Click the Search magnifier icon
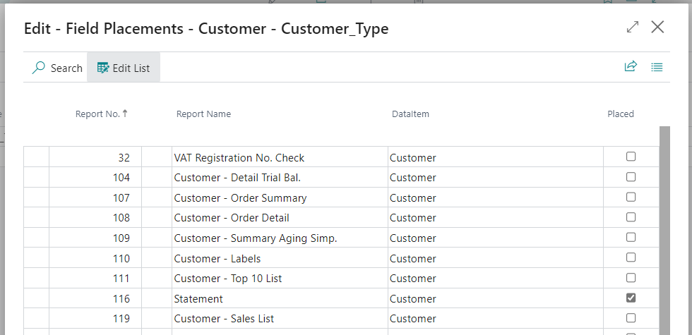 39,68
